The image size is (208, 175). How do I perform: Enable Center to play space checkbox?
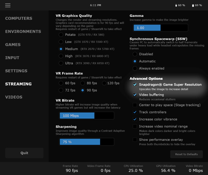(x=135, y=105)
